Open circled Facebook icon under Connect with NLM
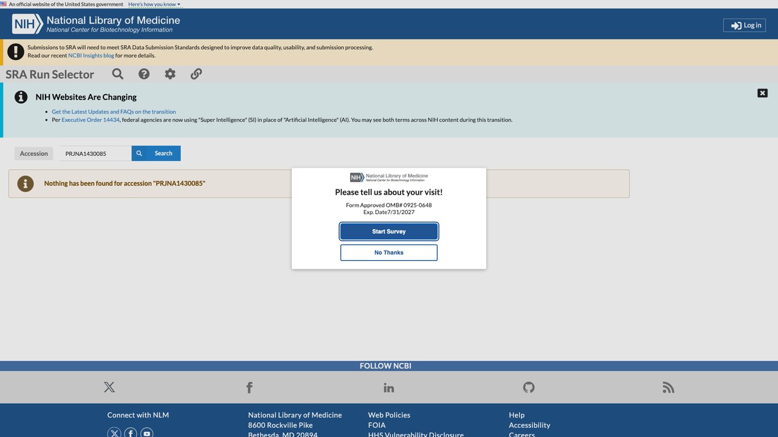Image resolution: width=778 pixels, height=437 pixels. (131, 433)
